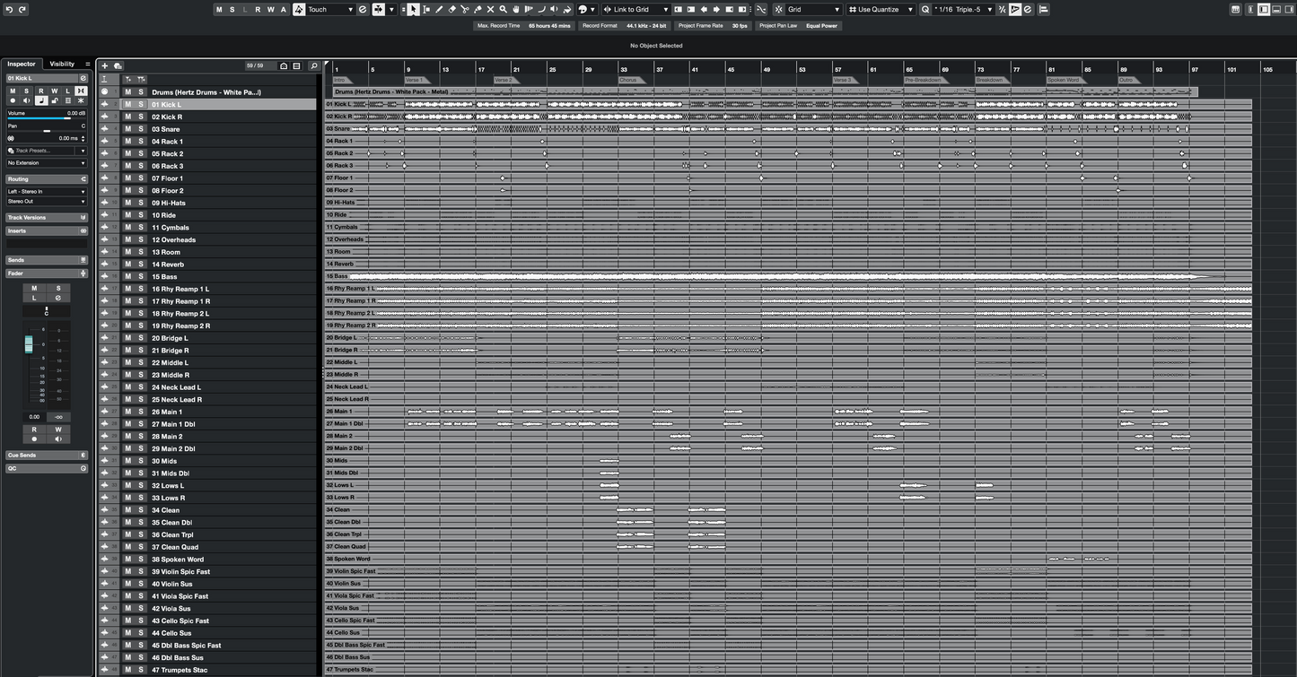The width and height of the screenshot is (1297, 677).
Task: Select the Glue tool
Action: click(x=478, y=9)
